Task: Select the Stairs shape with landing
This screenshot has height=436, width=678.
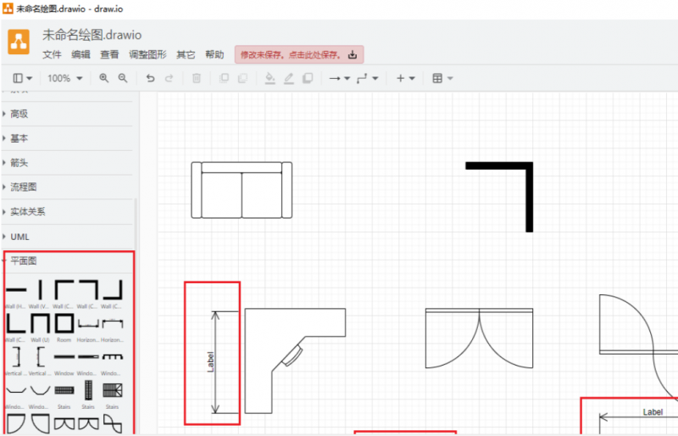Action: [x=113, y=390]
